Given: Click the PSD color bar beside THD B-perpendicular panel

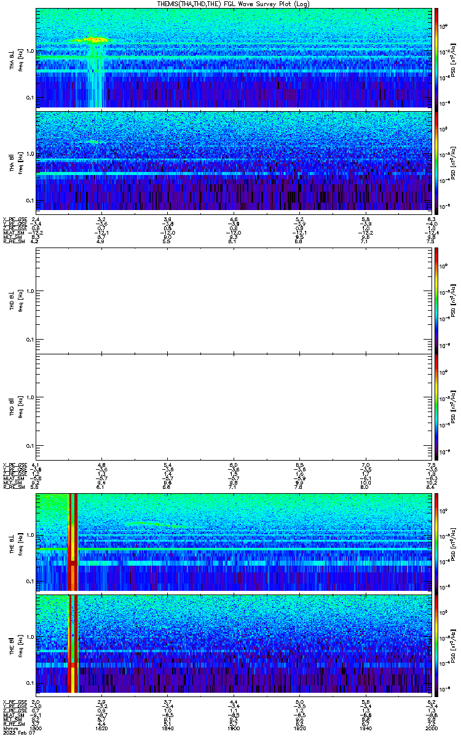Looking at the screenshot, I should [436, 300].
